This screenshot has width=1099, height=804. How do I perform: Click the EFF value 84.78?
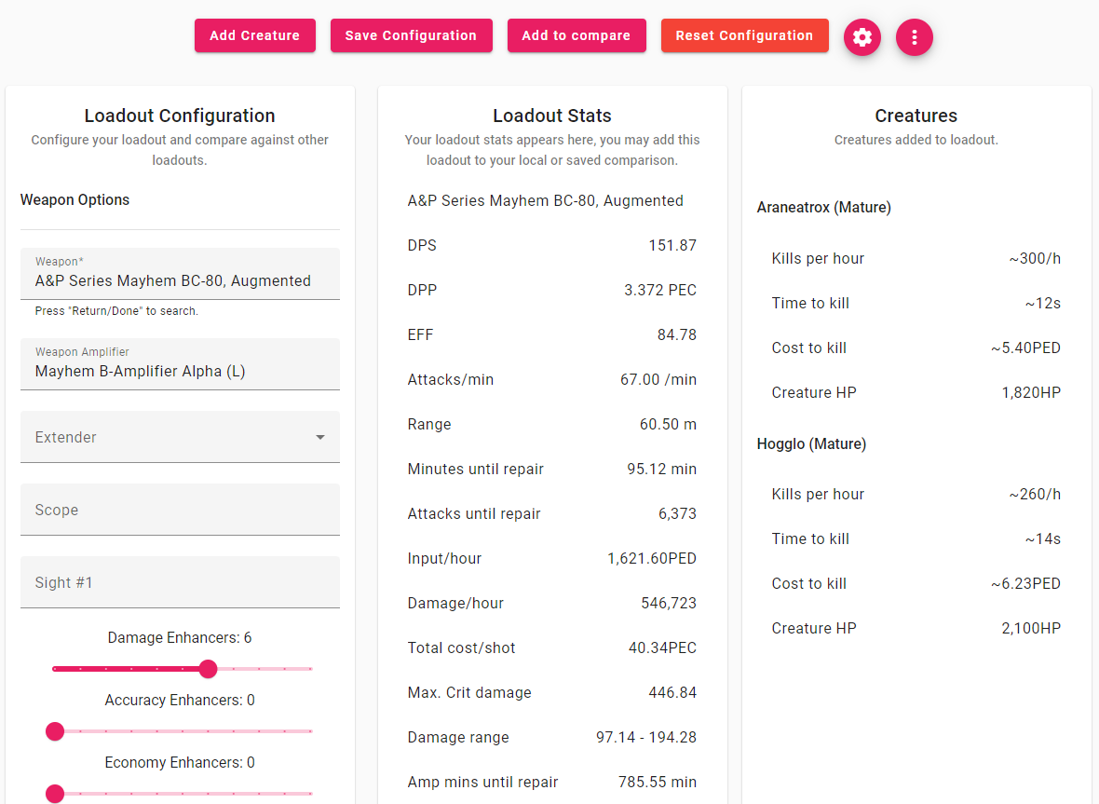[x=677, y=335]
